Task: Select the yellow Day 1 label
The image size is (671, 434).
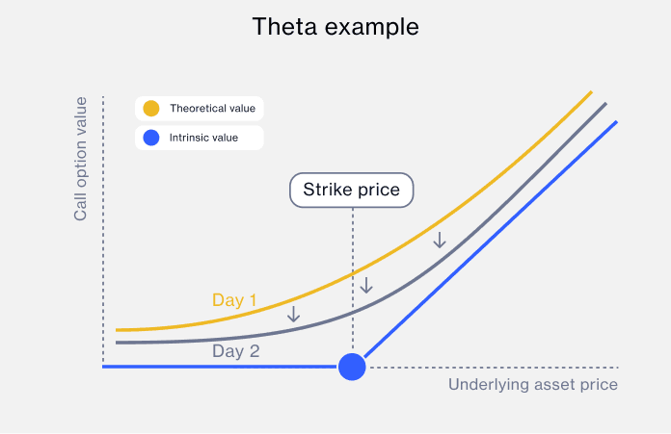Action: pos(234,300)
